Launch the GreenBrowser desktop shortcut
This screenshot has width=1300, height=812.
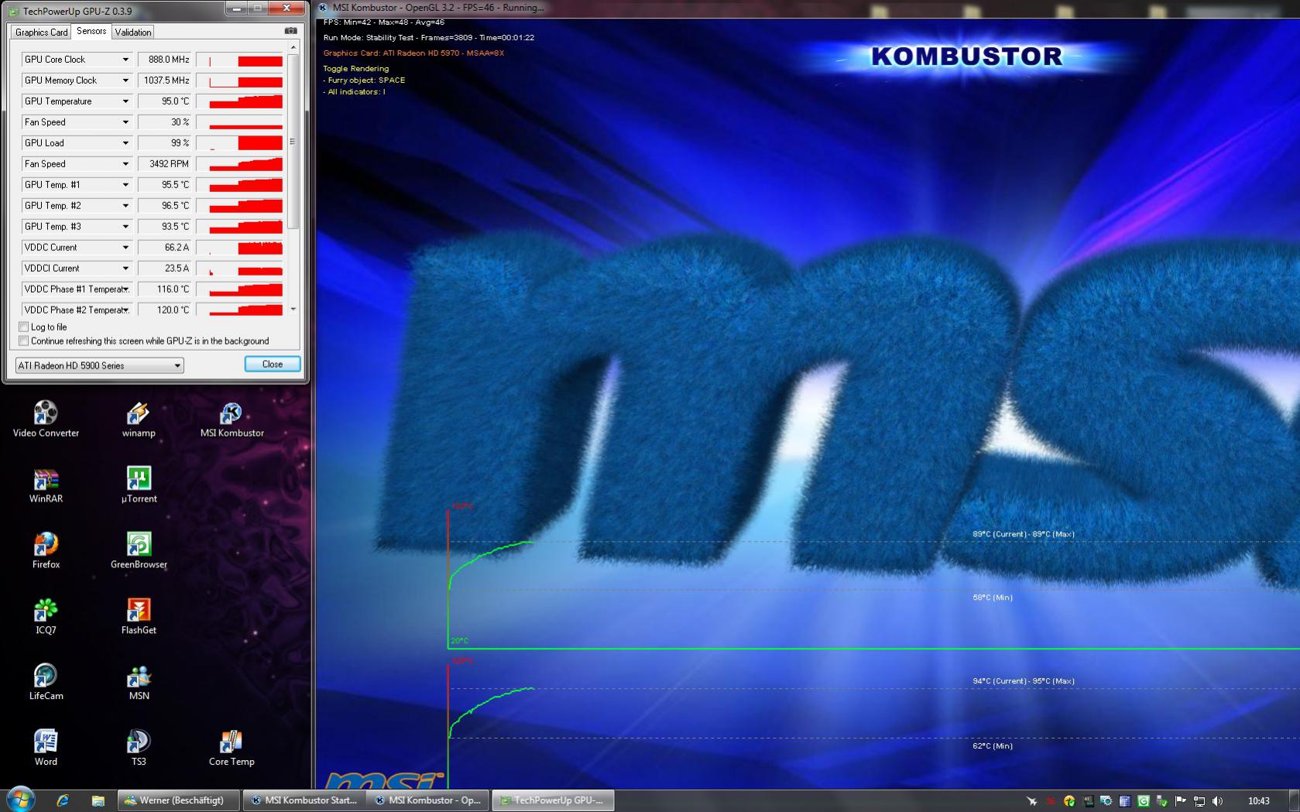[139, 551]
